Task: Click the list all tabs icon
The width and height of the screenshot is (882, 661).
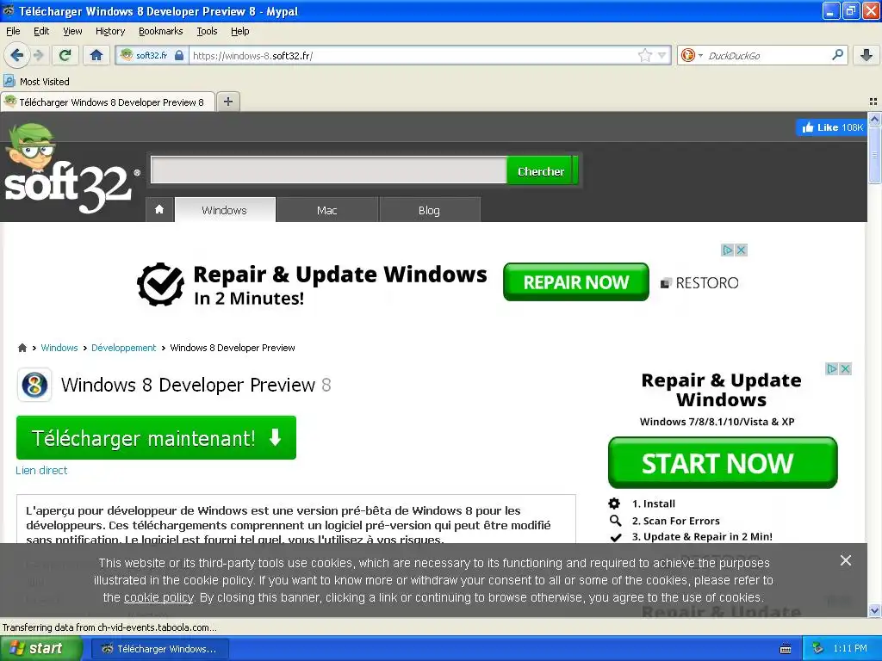Action: 873,102
